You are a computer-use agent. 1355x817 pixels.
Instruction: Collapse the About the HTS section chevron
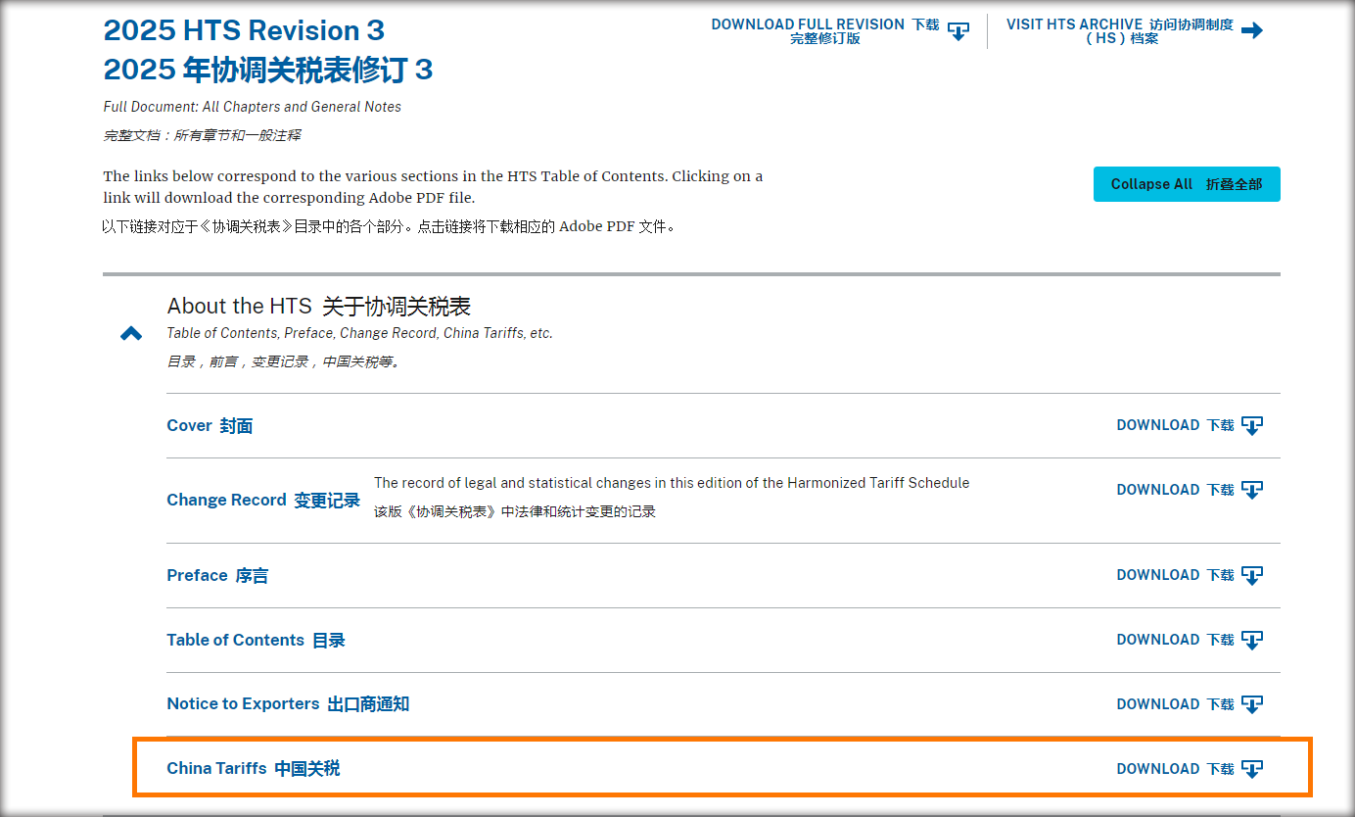[x=131, y=334]
